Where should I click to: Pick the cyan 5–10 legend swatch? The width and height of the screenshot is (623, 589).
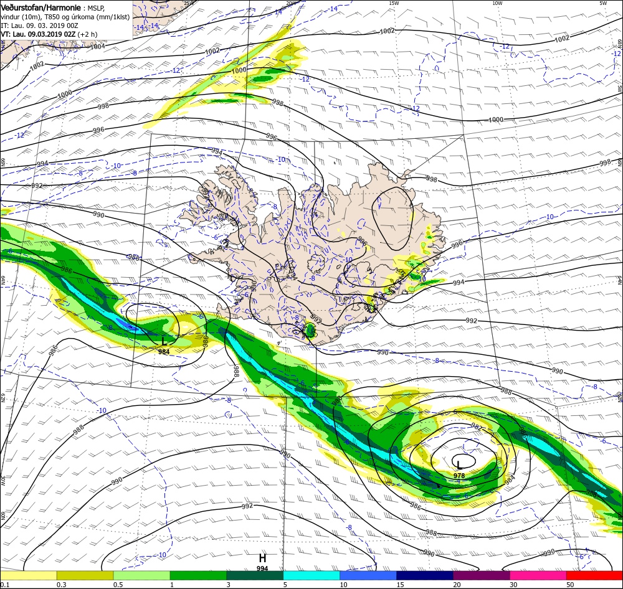(x=311, y=575)
